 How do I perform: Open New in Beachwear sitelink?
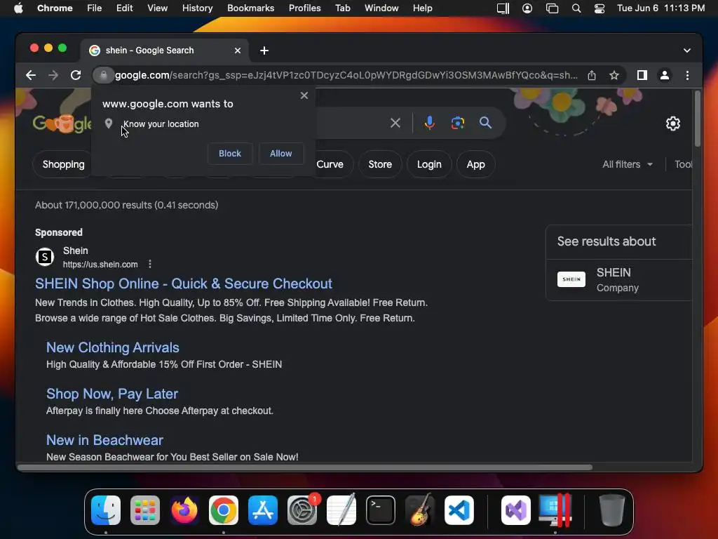105,440
